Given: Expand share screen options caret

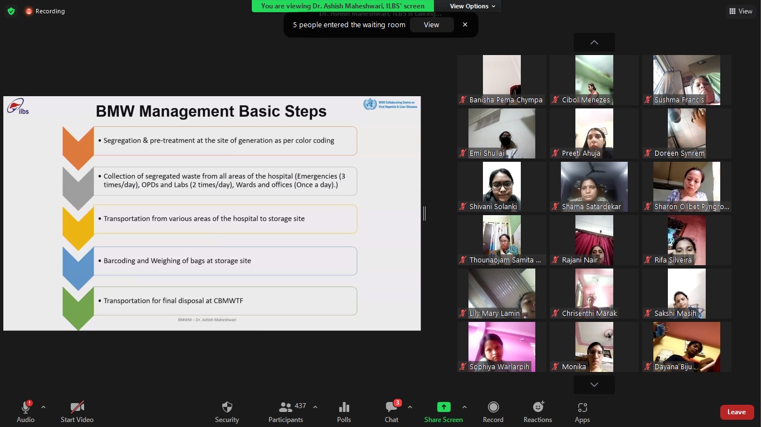Looking at the screenshot, I should (x=465, y=407).
